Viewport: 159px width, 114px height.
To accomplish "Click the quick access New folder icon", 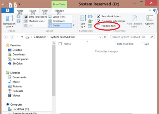I will [15, 5].
